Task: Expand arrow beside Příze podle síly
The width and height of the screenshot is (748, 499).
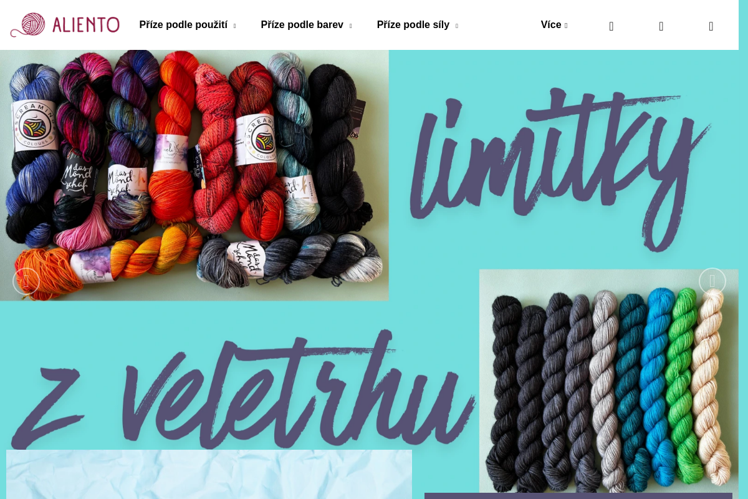Action: click(x=456, y=26)
